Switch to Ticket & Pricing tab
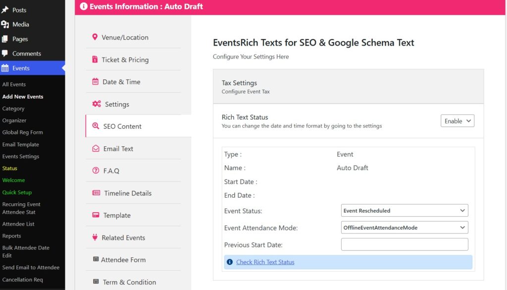 pos(133,59)
